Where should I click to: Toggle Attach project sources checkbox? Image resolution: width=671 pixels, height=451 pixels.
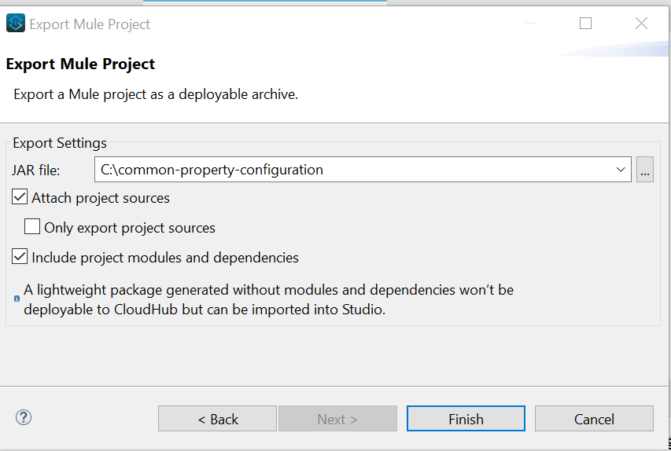click(20, 198)
